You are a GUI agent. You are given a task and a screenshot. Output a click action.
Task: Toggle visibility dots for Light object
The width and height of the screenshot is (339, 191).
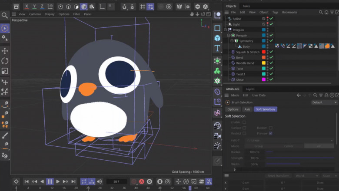(268, 24)
